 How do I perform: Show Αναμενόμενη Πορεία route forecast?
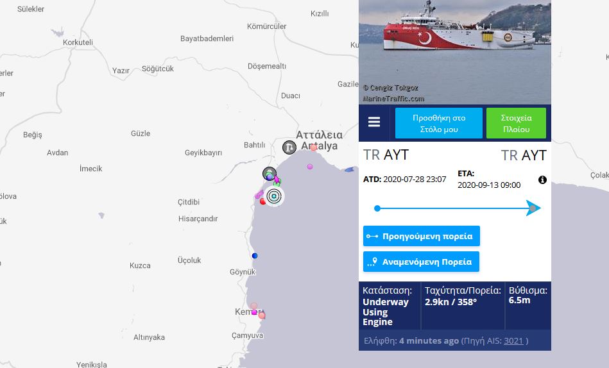[421, 262]
